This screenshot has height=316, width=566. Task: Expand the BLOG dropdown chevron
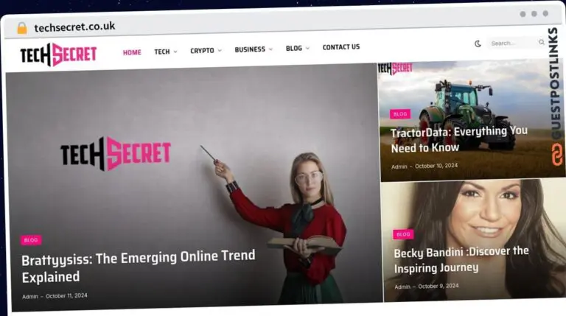click(307, 48)
